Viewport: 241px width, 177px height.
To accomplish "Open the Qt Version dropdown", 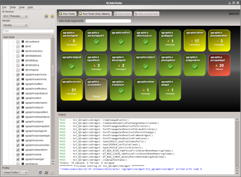I will [15, 16].
